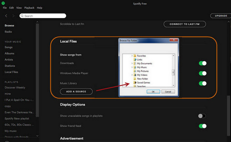The height and width of the screenshot is (142, 231).
Task: Go back with the left arrow
Action: 6,16
